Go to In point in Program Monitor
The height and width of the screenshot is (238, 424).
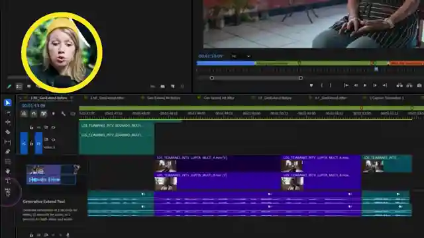[x=346, y=85]
